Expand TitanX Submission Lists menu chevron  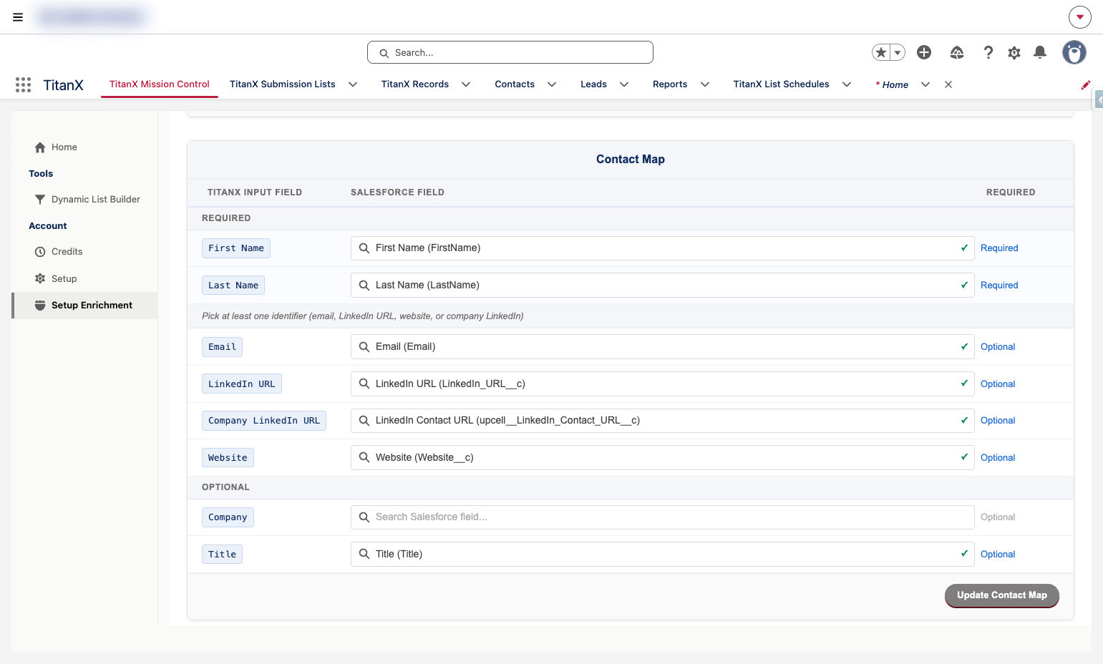tap(353, 84)
